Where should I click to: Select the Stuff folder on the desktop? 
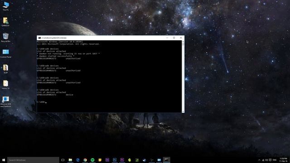click(6, 69)
